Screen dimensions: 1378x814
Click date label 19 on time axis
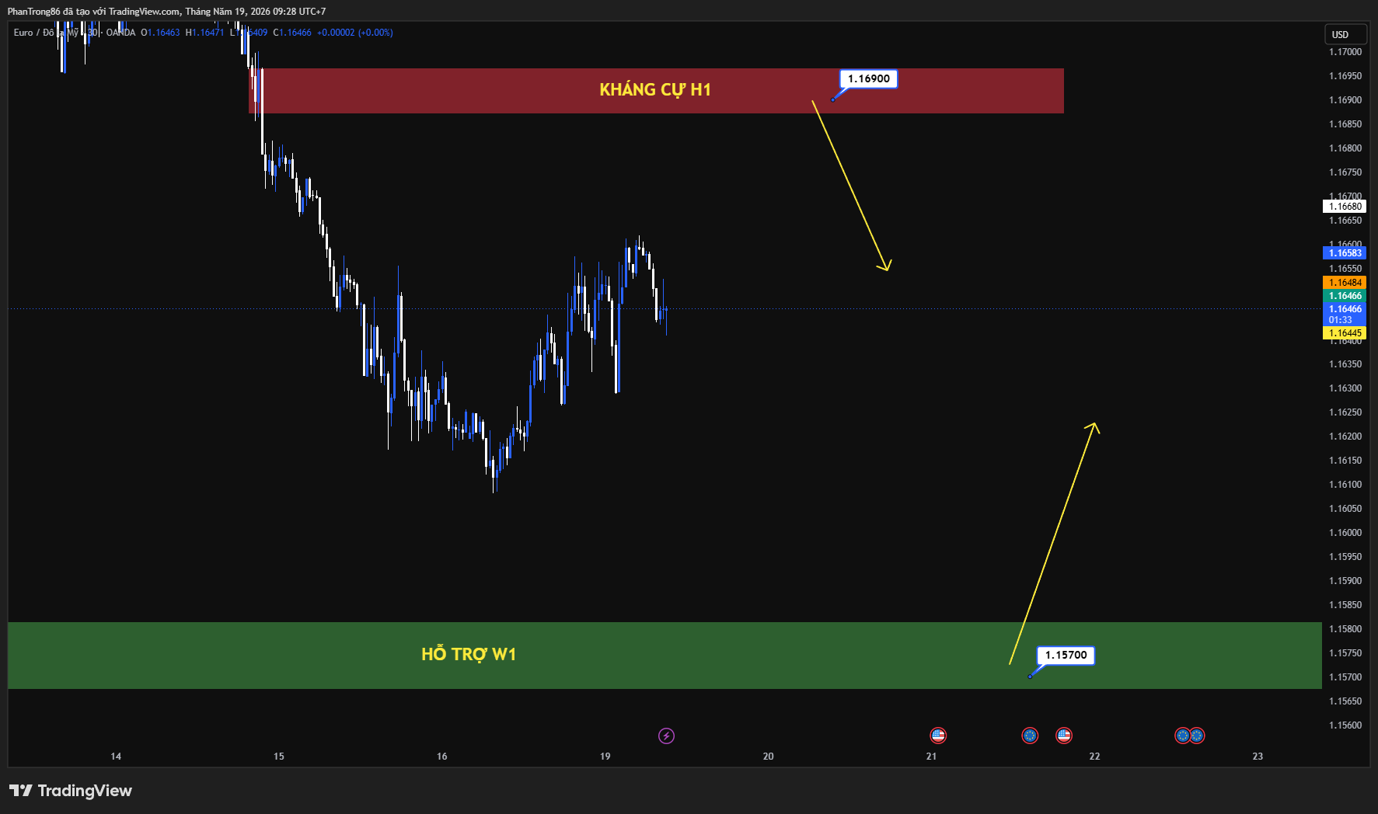tap(605, 757)
